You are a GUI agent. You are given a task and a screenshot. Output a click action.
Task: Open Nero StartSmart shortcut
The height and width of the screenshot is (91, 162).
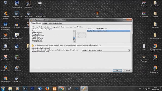click(5, 58)
